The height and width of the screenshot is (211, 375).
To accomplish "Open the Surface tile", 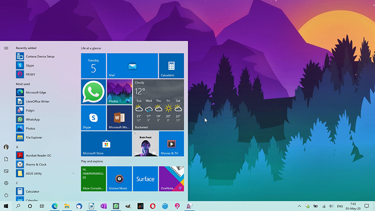I will tap(145, 179).
